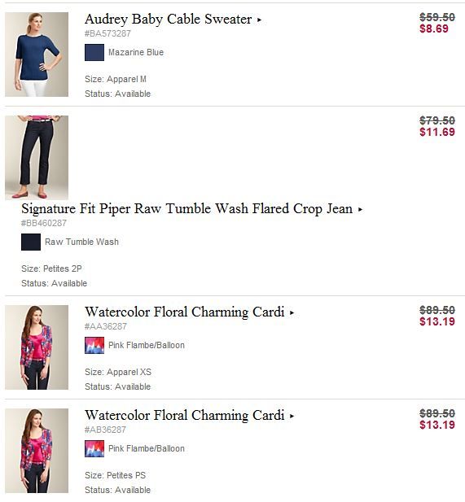
Task: Open Watercolor Floral Charming Cardi #AA36287 title
Action: [x=185, y=312]
